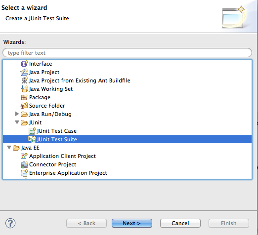Click the Java Working Set icon
This screenshot has width=258, height=235.
tap(25, 89)
